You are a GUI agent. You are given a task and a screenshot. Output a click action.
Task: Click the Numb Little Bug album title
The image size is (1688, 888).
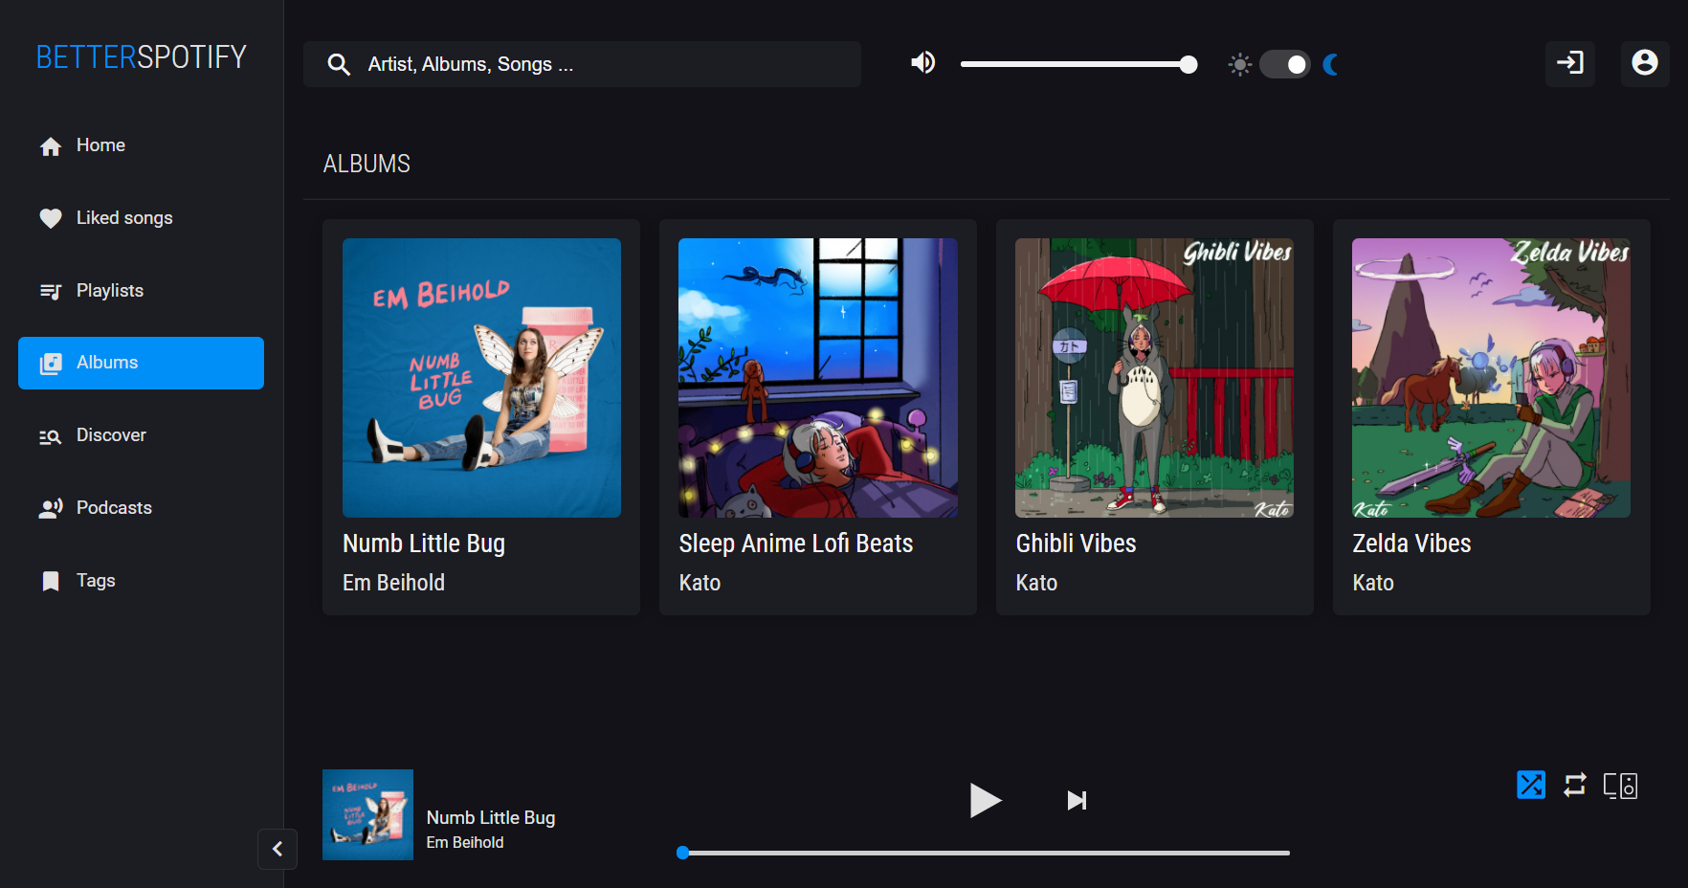pyautogui.click(x=424, y=544)
